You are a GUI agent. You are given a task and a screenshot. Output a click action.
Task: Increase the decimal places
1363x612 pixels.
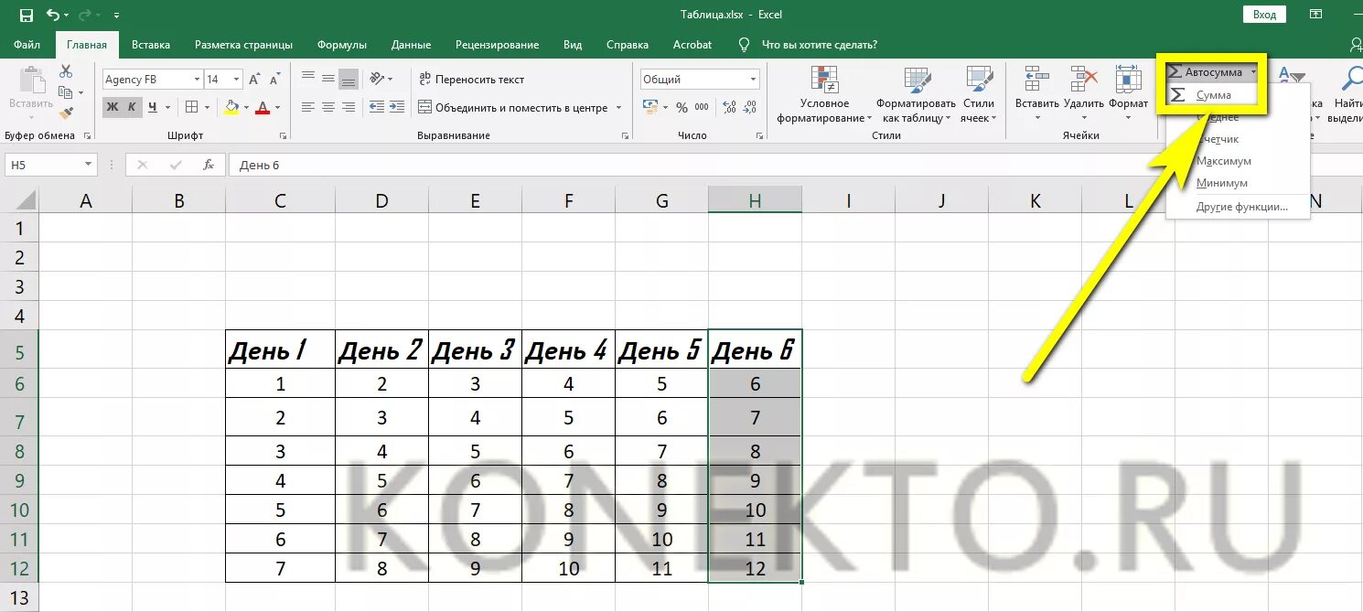click(731, 107)
